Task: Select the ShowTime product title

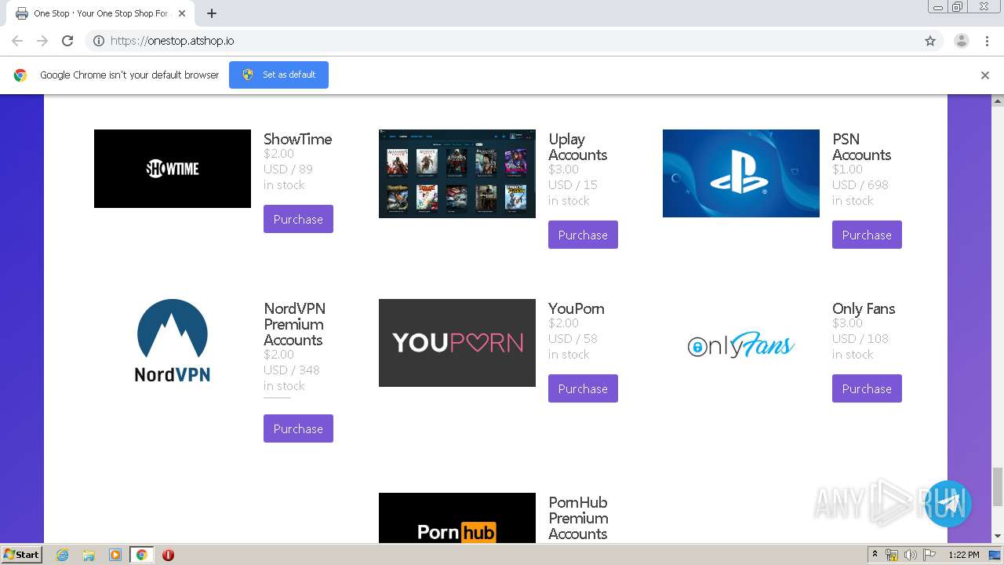Action: tap(298, 139)
